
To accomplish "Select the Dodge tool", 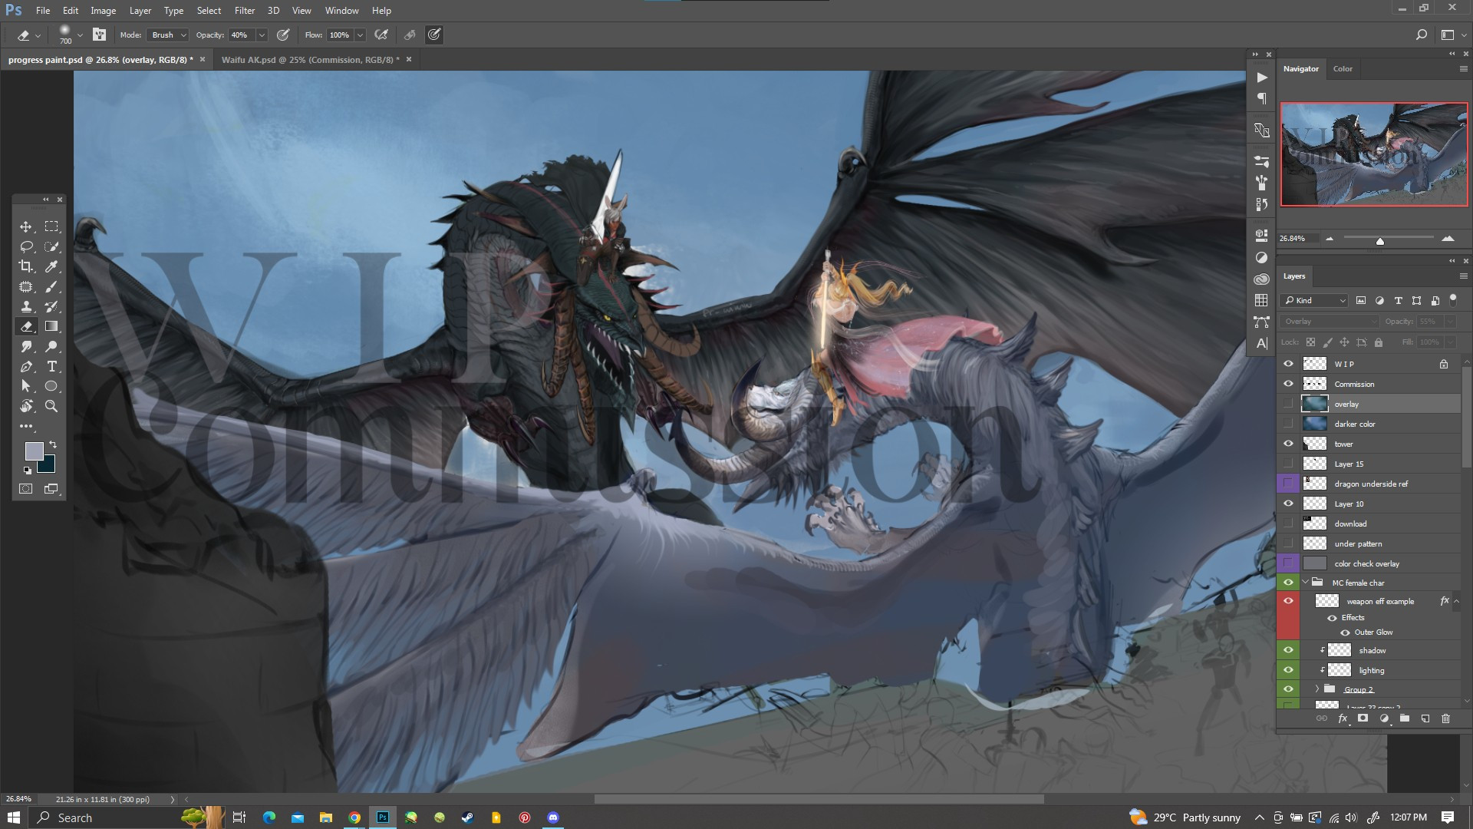I will click(51, 347).
